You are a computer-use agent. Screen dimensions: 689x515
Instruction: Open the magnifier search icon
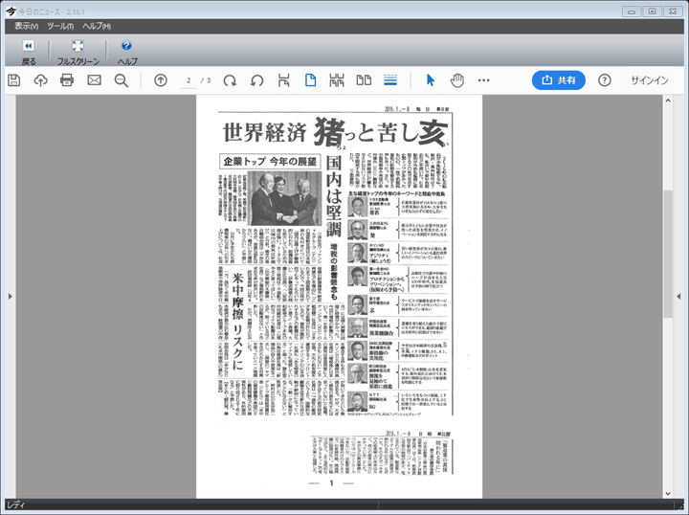(x=122, y=80)
